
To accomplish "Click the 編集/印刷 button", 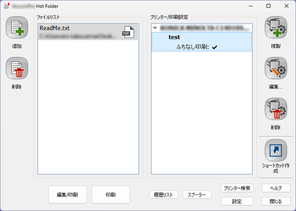I will click(68, 194).
